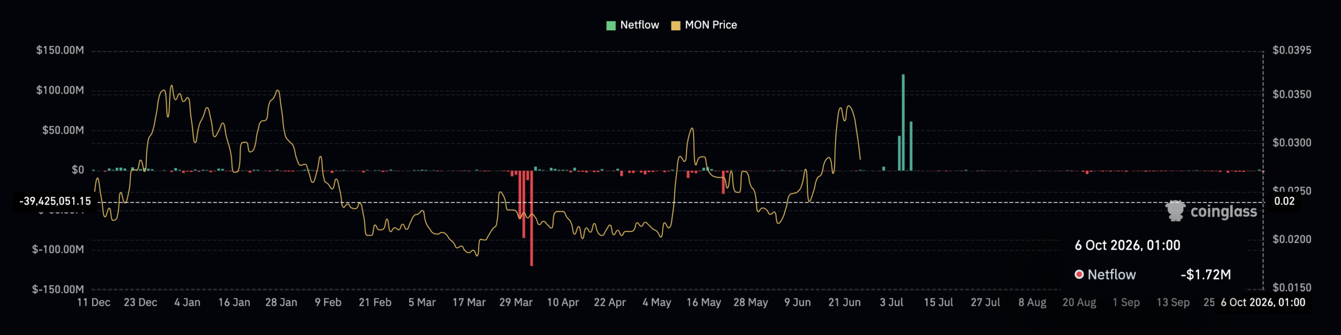Click the 17 Mar date on the x-axis

[469, 303]
